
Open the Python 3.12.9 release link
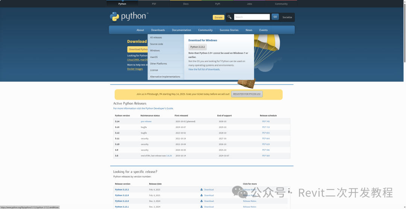[x=122, y=195]
